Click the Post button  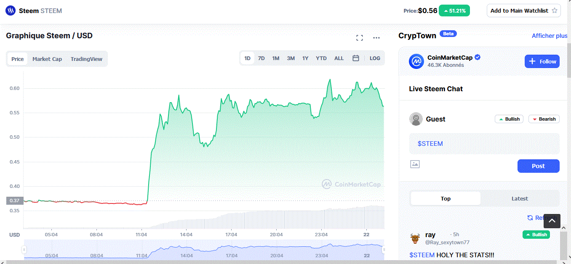tap(538, 166)
